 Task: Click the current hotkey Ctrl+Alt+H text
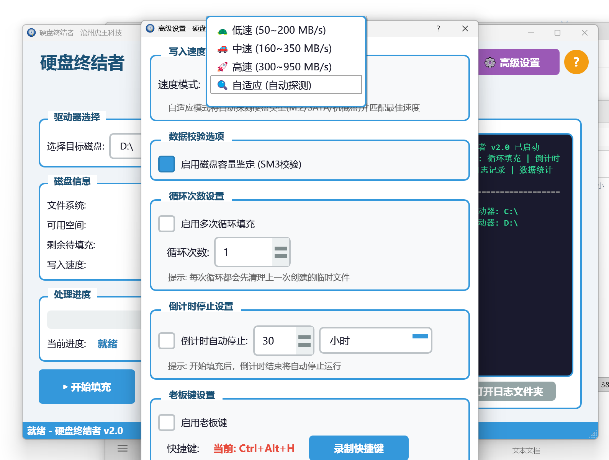pyautogui.click(x=254, y=449)
